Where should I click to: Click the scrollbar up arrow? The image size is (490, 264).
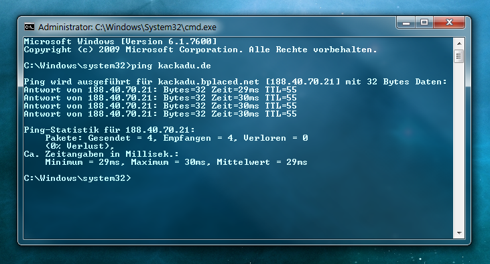point(459,44)
